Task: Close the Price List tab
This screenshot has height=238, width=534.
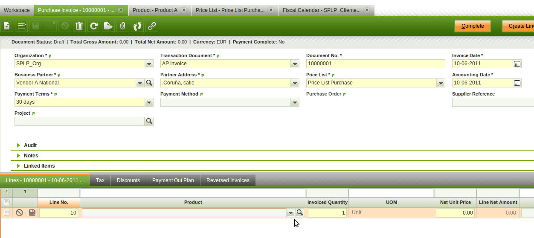Action: click(x=271, y=10)
